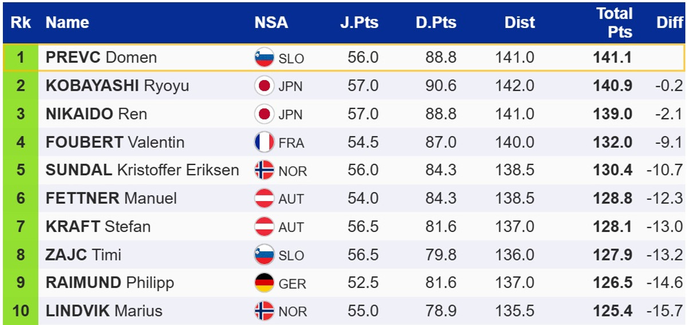Click Japan flag beside Kobayashi Ryoyu
The image size is (687, 325).
tap(264, 86)
